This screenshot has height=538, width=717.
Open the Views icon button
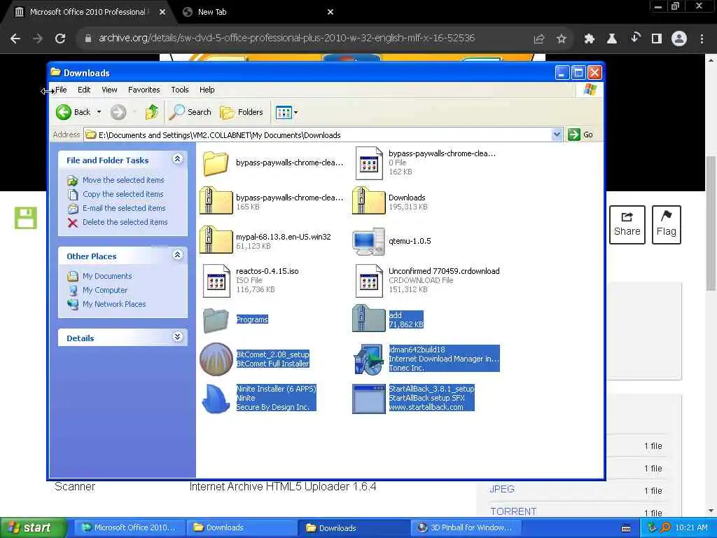[x=284, y=112]
